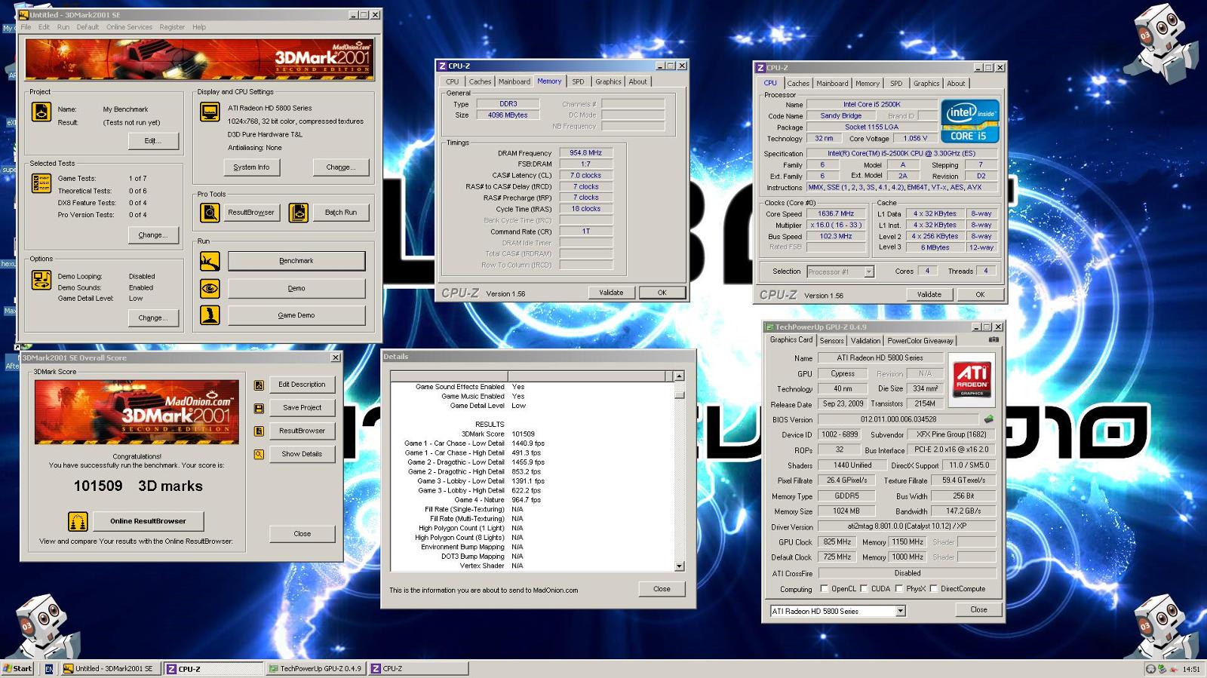The height and width of the screenshot is (678, 1207).
Task: Switch to the Mainboard tab in the CPU-Z processor window
Action: pyautogui.click(x=832, y=84)
